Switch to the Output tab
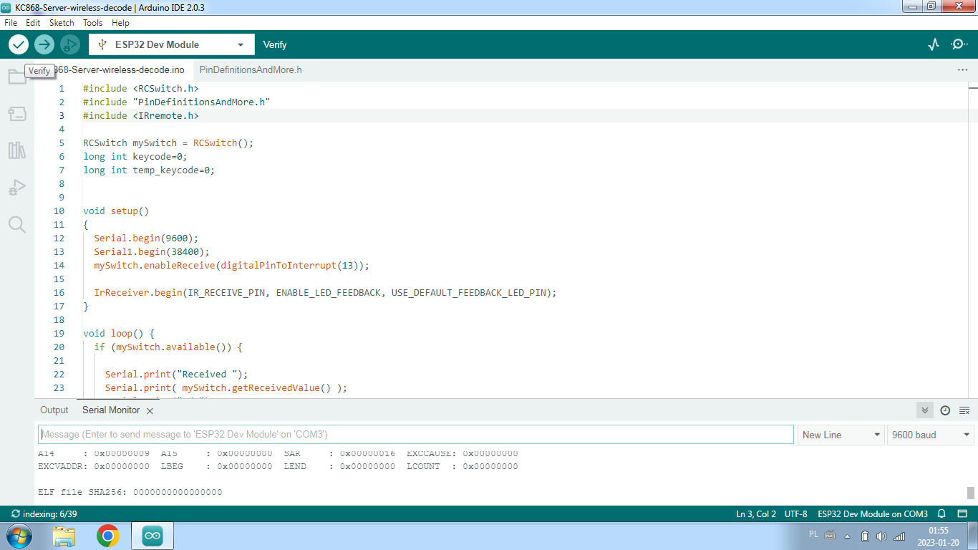This screenshot has height=550, width=978. pos(54,410)
